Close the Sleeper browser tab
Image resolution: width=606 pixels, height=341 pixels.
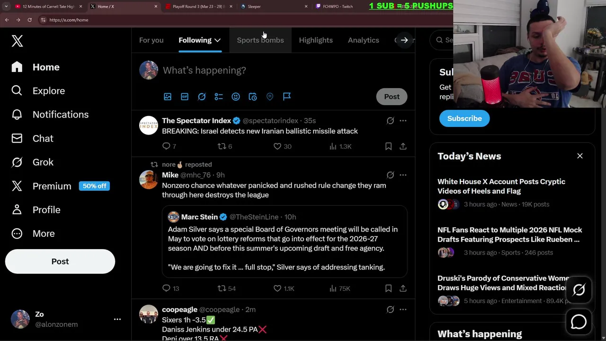306,7
